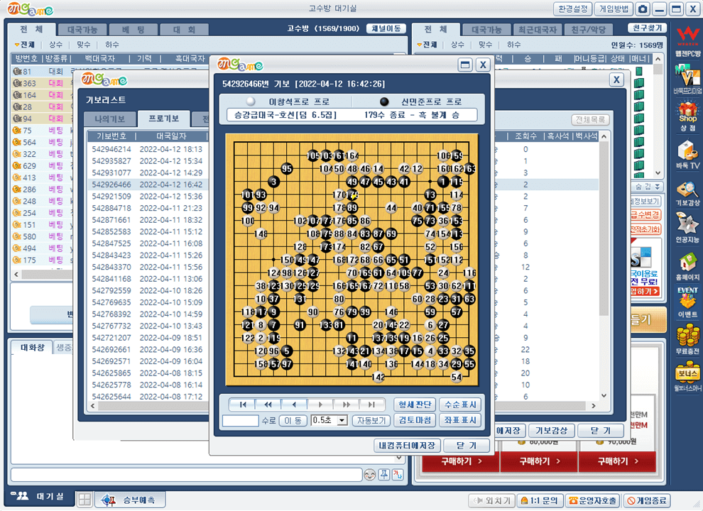Open the 바둑TV sidebar icon
The height and width of the screenshot is (511, 703).
pos(688,155)
